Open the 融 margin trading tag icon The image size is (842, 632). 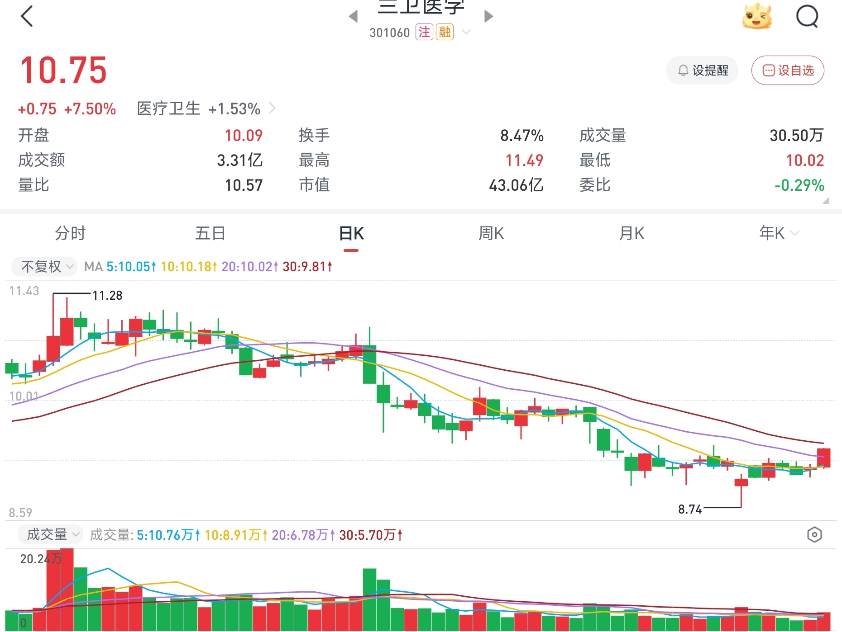pos(445,32)
